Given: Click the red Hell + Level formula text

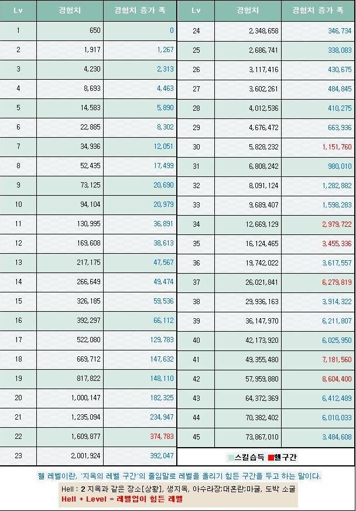Looking at the screenshot, I should (x=121, y=499).
